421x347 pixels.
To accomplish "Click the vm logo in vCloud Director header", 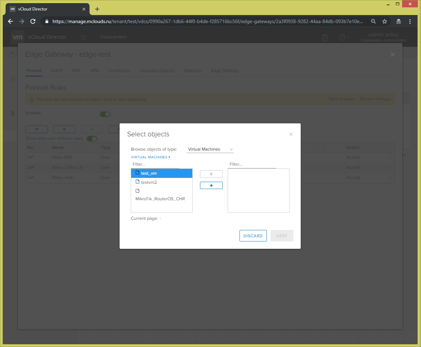I will click(17, 37).
